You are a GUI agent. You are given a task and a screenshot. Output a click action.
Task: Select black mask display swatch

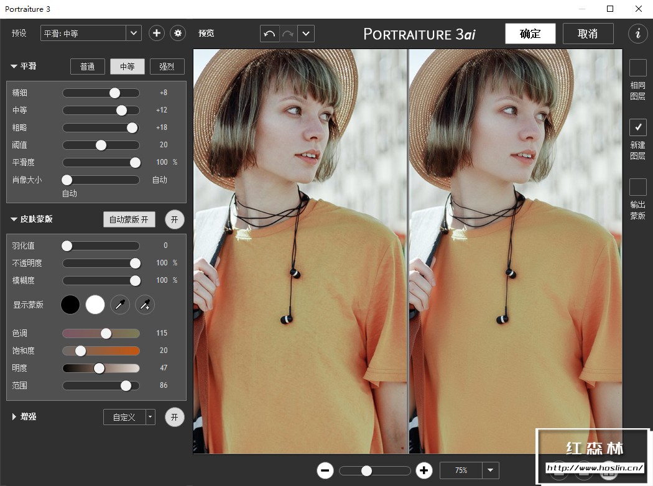70,305
